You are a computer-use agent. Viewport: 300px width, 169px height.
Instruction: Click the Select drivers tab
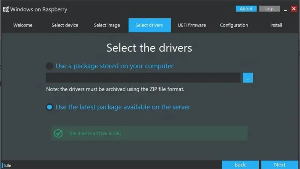tap(149, 25)
